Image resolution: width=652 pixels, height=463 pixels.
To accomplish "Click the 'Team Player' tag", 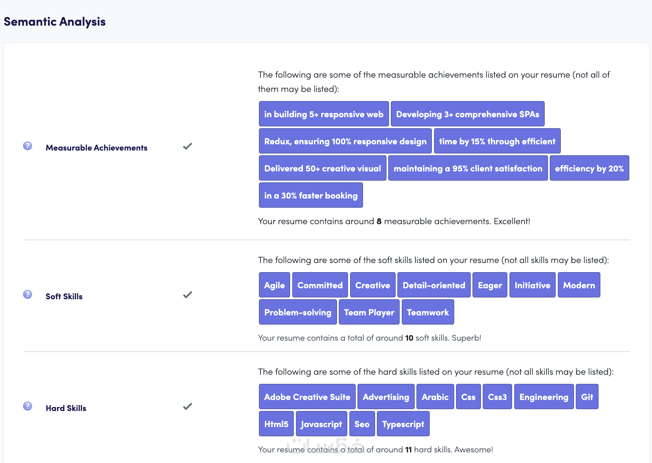I will pos(369,312).
